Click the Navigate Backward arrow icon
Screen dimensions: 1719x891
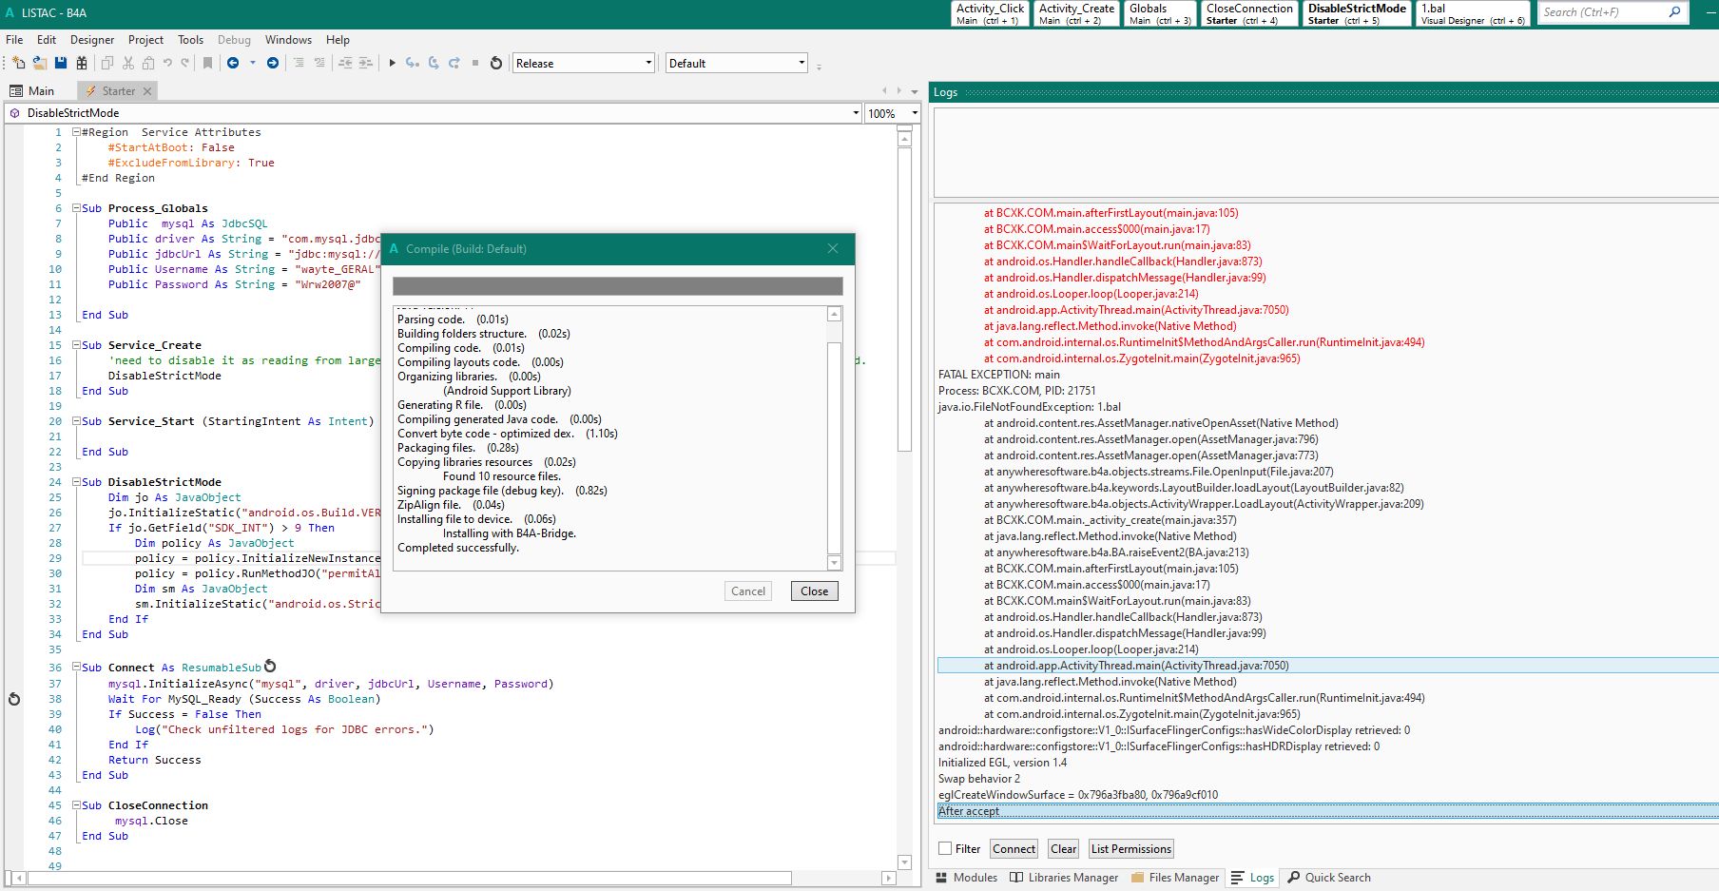[233, 63]
